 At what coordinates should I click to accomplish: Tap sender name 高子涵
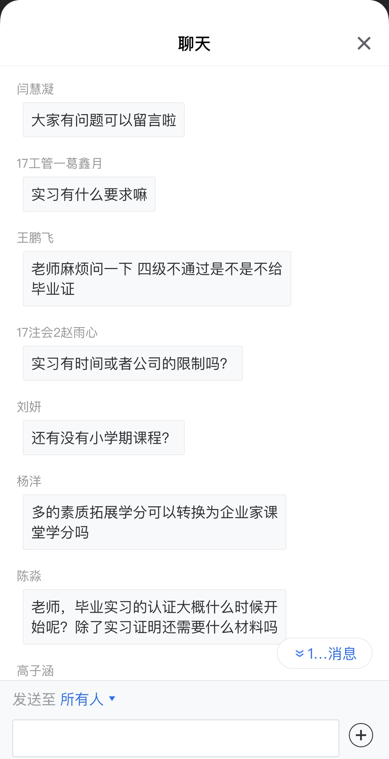(x=35, y=671)
